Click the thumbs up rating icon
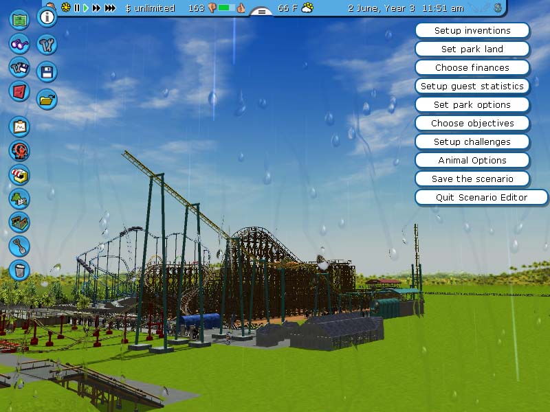 click(x=241, y=8)
